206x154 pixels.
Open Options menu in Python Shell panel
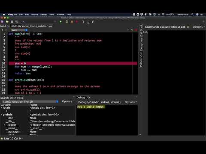point(199,27)
